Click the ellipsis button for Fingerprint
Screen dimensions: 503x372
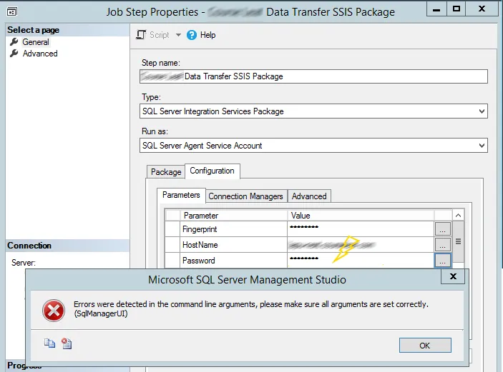(x=442, y=229)
